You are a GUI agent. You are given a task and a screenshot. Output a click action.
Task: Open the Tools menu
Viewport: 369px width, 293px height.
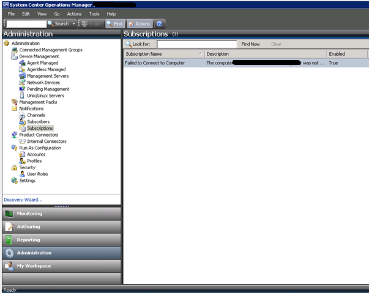(x=94, y=14)
